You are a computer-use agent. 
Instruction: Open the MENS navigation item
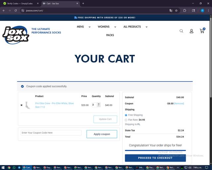[80, 27]
